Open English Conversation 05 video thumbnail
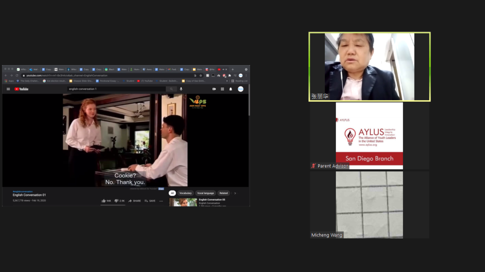This screenshot has width=485, height=272. 183,202
